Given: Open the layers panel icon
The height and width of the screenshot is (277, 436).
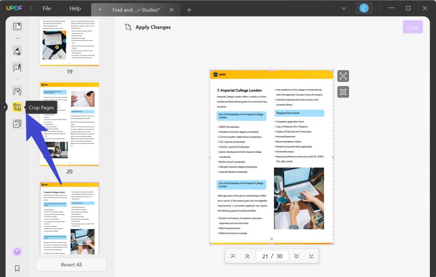Looking at the screenshot, I should pos(17,252).
